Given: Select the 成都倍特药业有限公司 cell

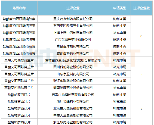Looking at the screenshot, I should 73,53.
